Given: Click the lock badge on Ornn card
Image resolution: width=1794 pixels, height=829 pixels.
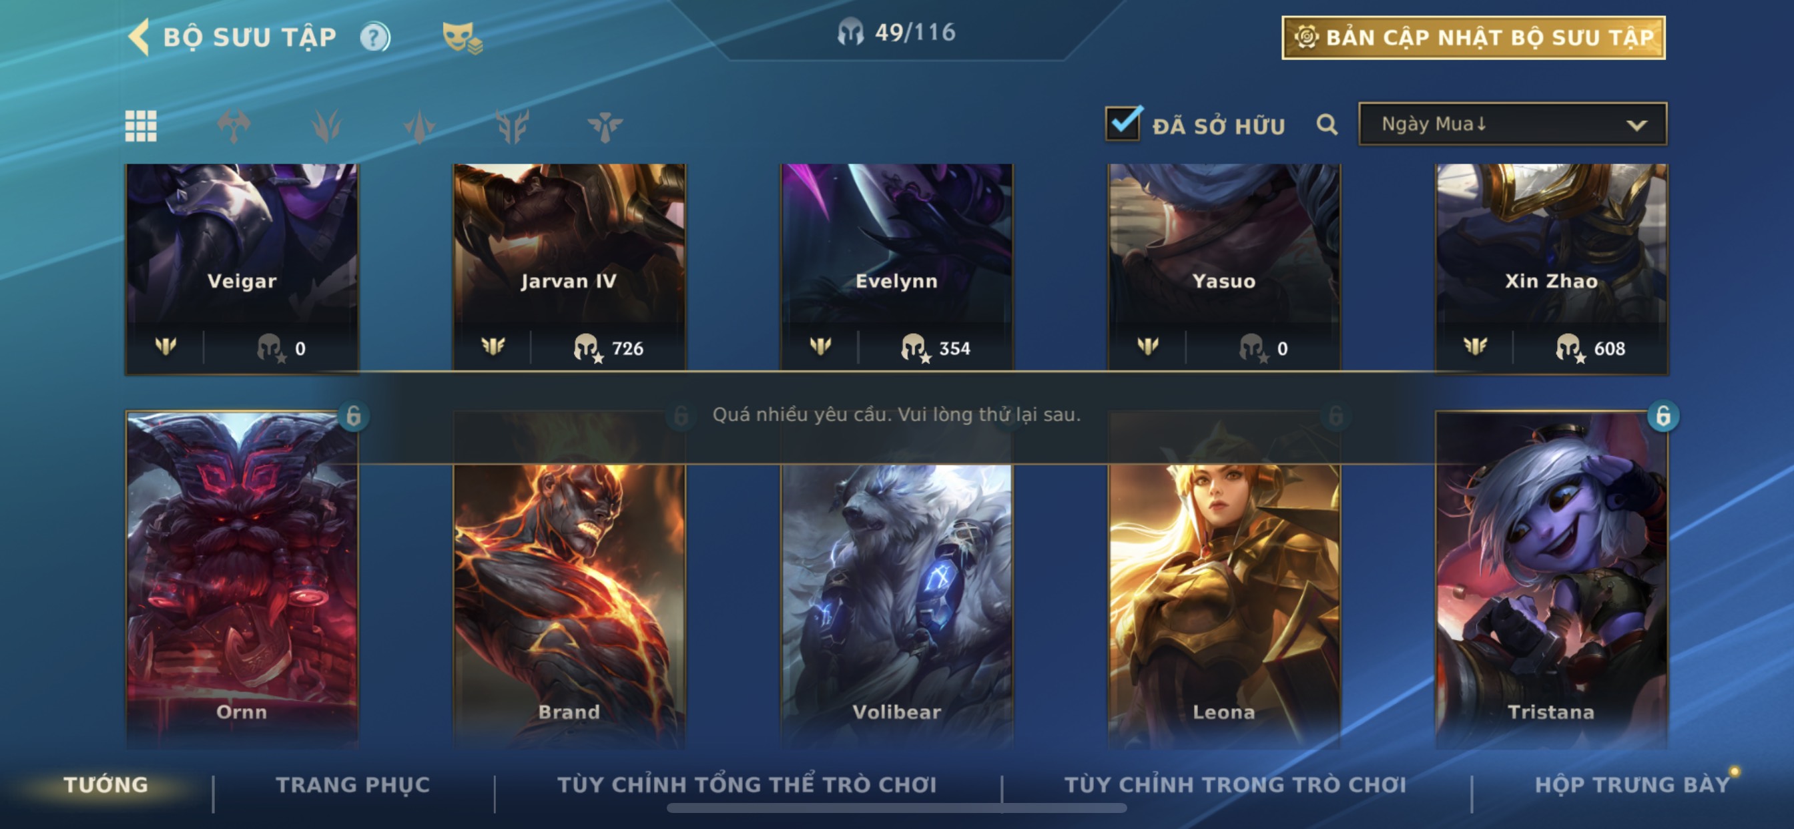Looking at the screenshot, I should coord(353,416).
